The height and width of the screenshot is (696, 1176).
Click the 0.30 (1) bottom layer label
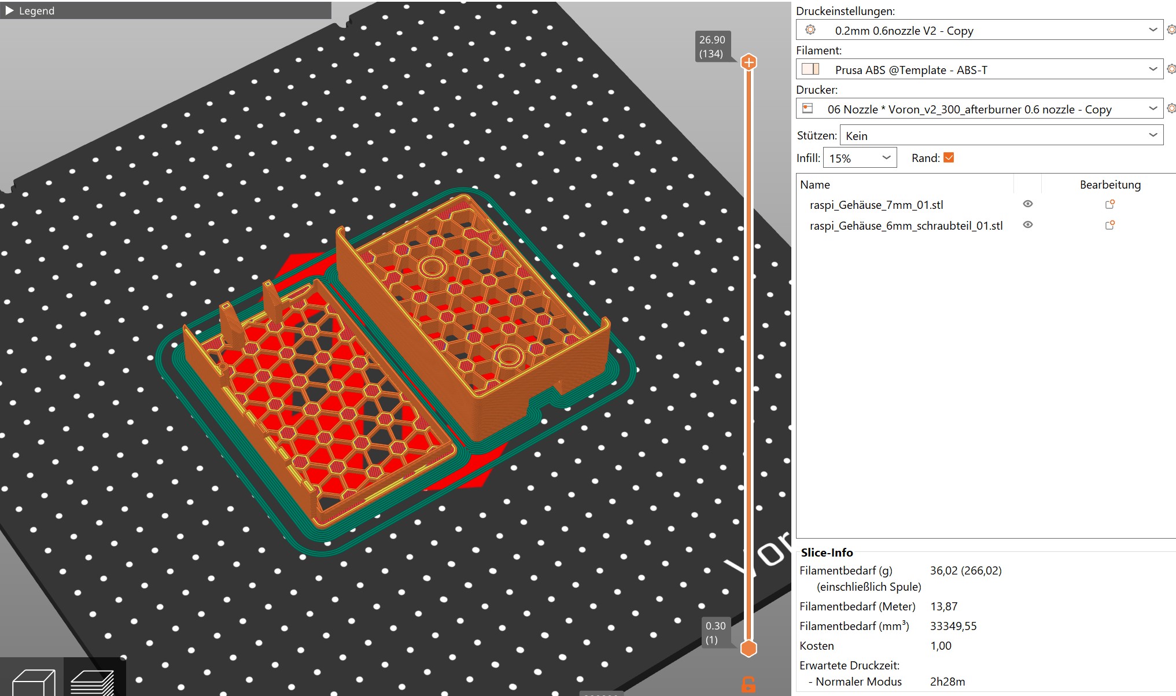pos(716,633)
